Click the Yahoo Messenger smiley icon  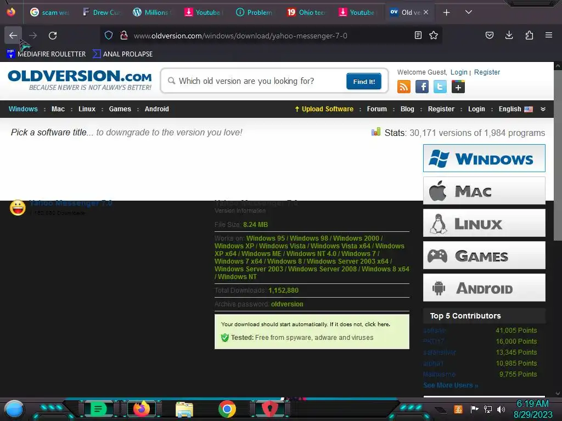pos(18,208)
